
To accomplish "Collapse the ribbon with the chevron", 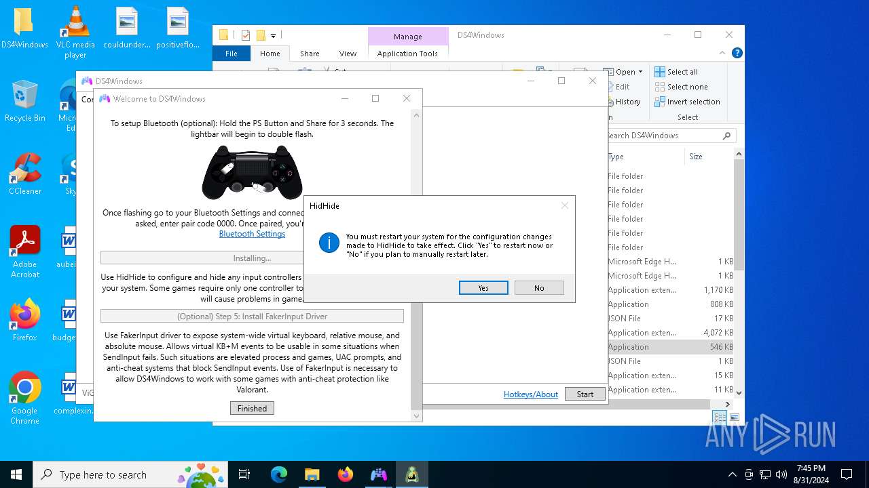I will pyautogui.click(x=723, y=53).
